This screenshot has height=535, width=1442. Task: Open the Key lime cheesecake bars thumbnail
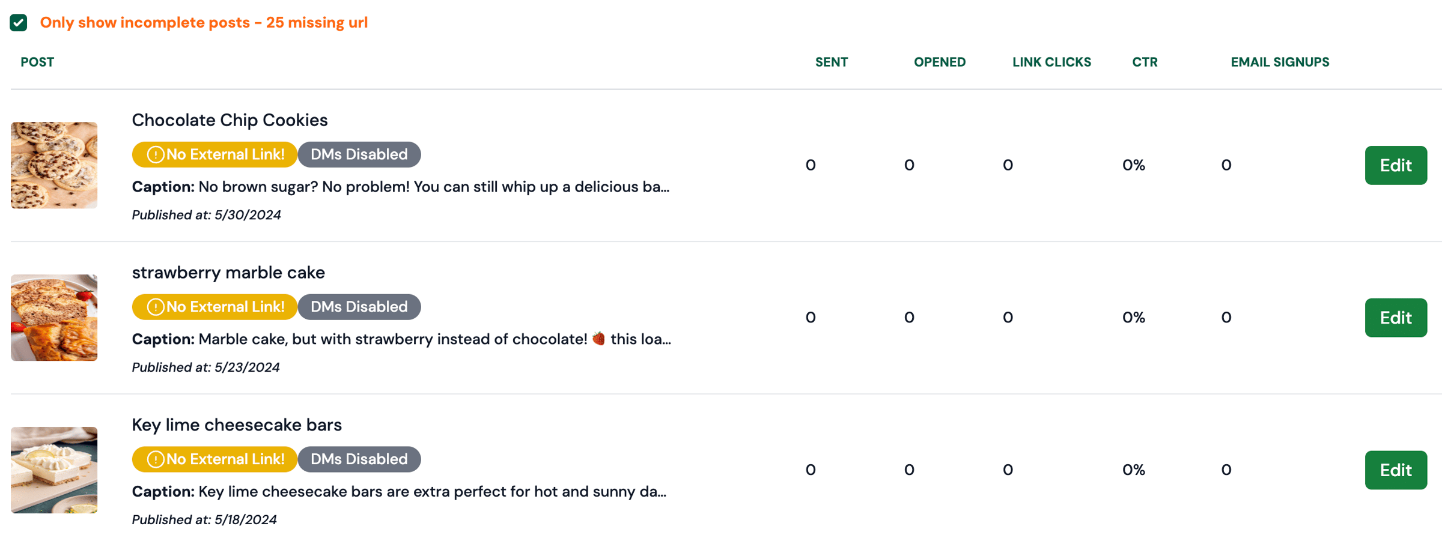click(x=54, y=470)
